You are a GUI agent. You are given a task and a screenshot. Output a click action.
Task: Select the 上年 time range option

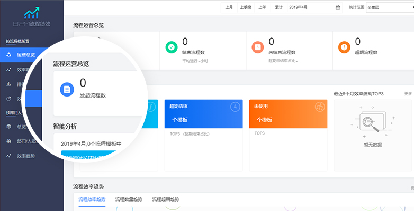click(262, 7)
